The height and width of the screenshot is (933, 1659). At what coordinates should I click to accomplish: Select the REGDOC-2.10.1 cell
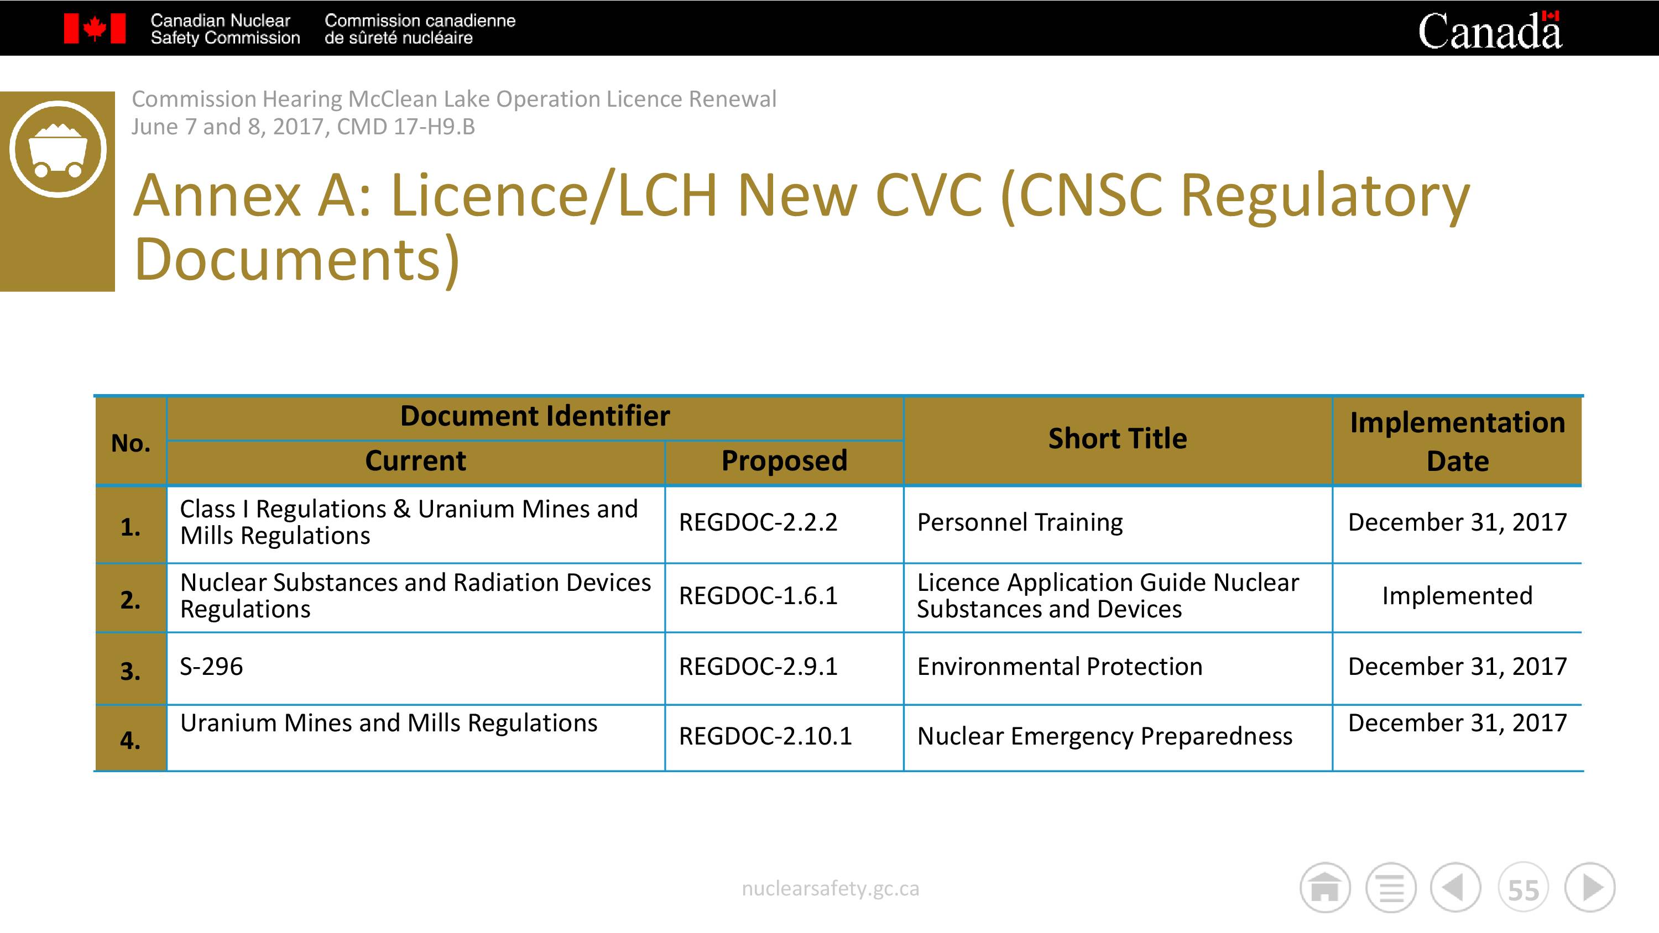(784, 737)
